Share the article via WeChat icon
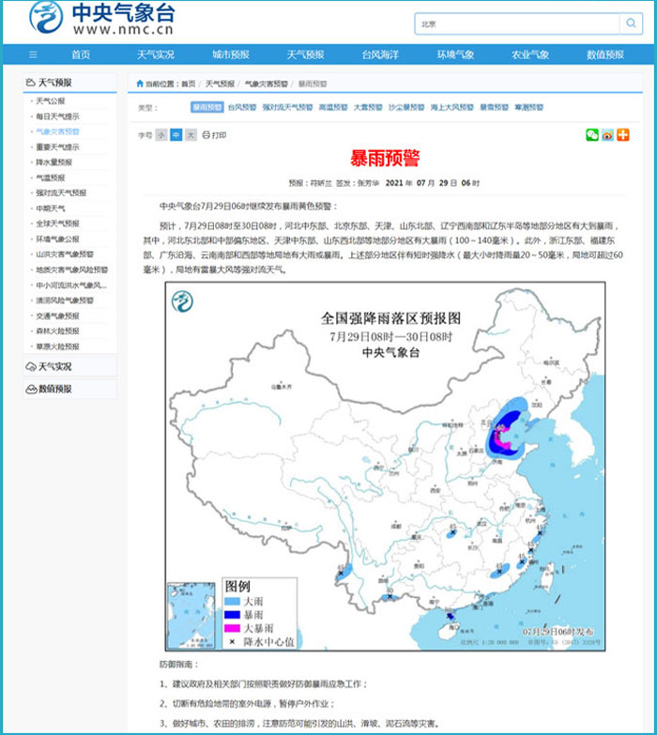Screen dimensions: 657x735 tap(591, 135)
